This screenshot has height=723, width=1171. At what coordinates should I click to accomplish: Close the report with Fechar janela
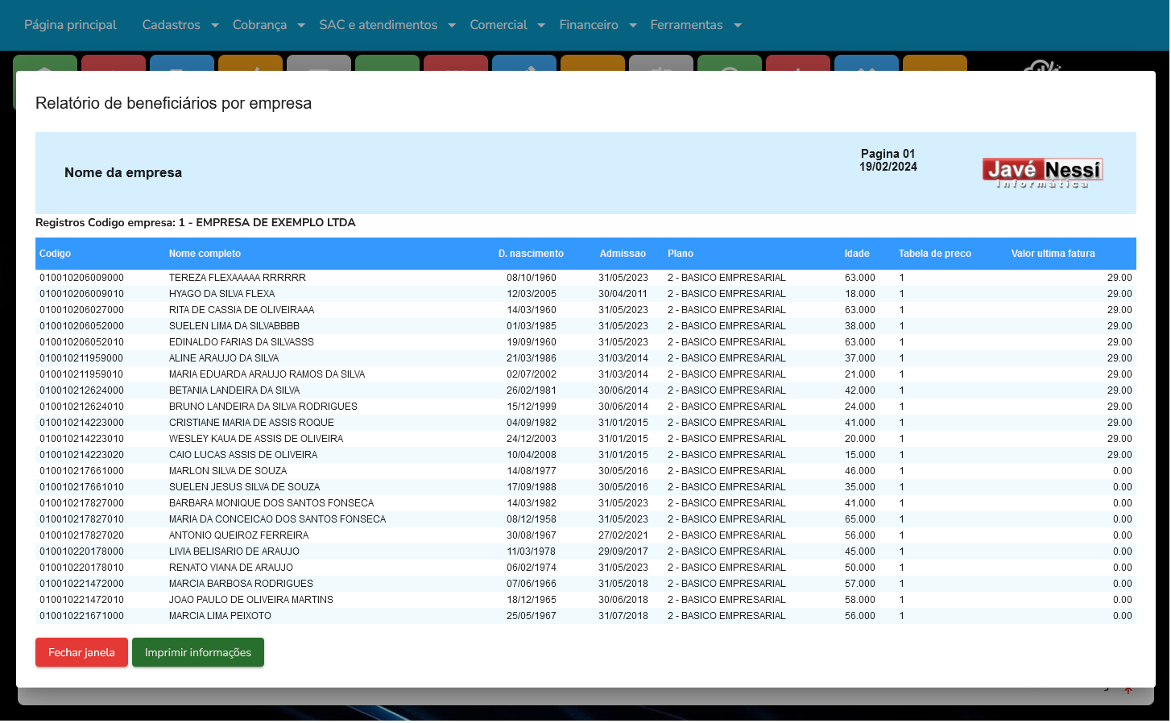pos(81,652)
